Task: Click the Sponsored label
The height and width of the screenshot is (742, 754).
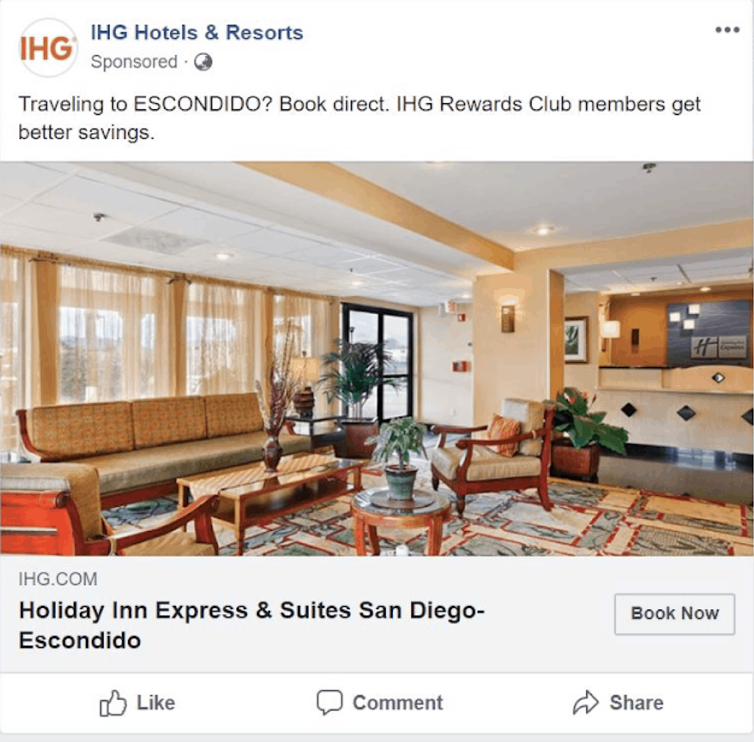Action: tap(134, 62)
